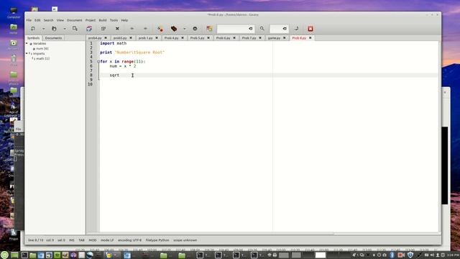The height and width of the screenshot is (259, 460).
Task: Click the 'encoding: UTF-8' status bar text
Action: click(x=129, y=240)
